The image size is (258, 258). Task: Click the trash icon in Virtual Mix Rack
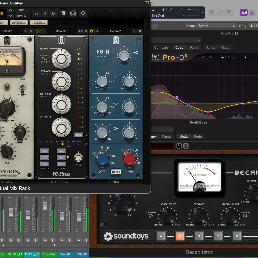tap(63, 13)
